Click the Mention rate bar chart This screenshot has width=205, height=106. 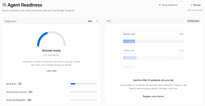(x=153, y=41)
